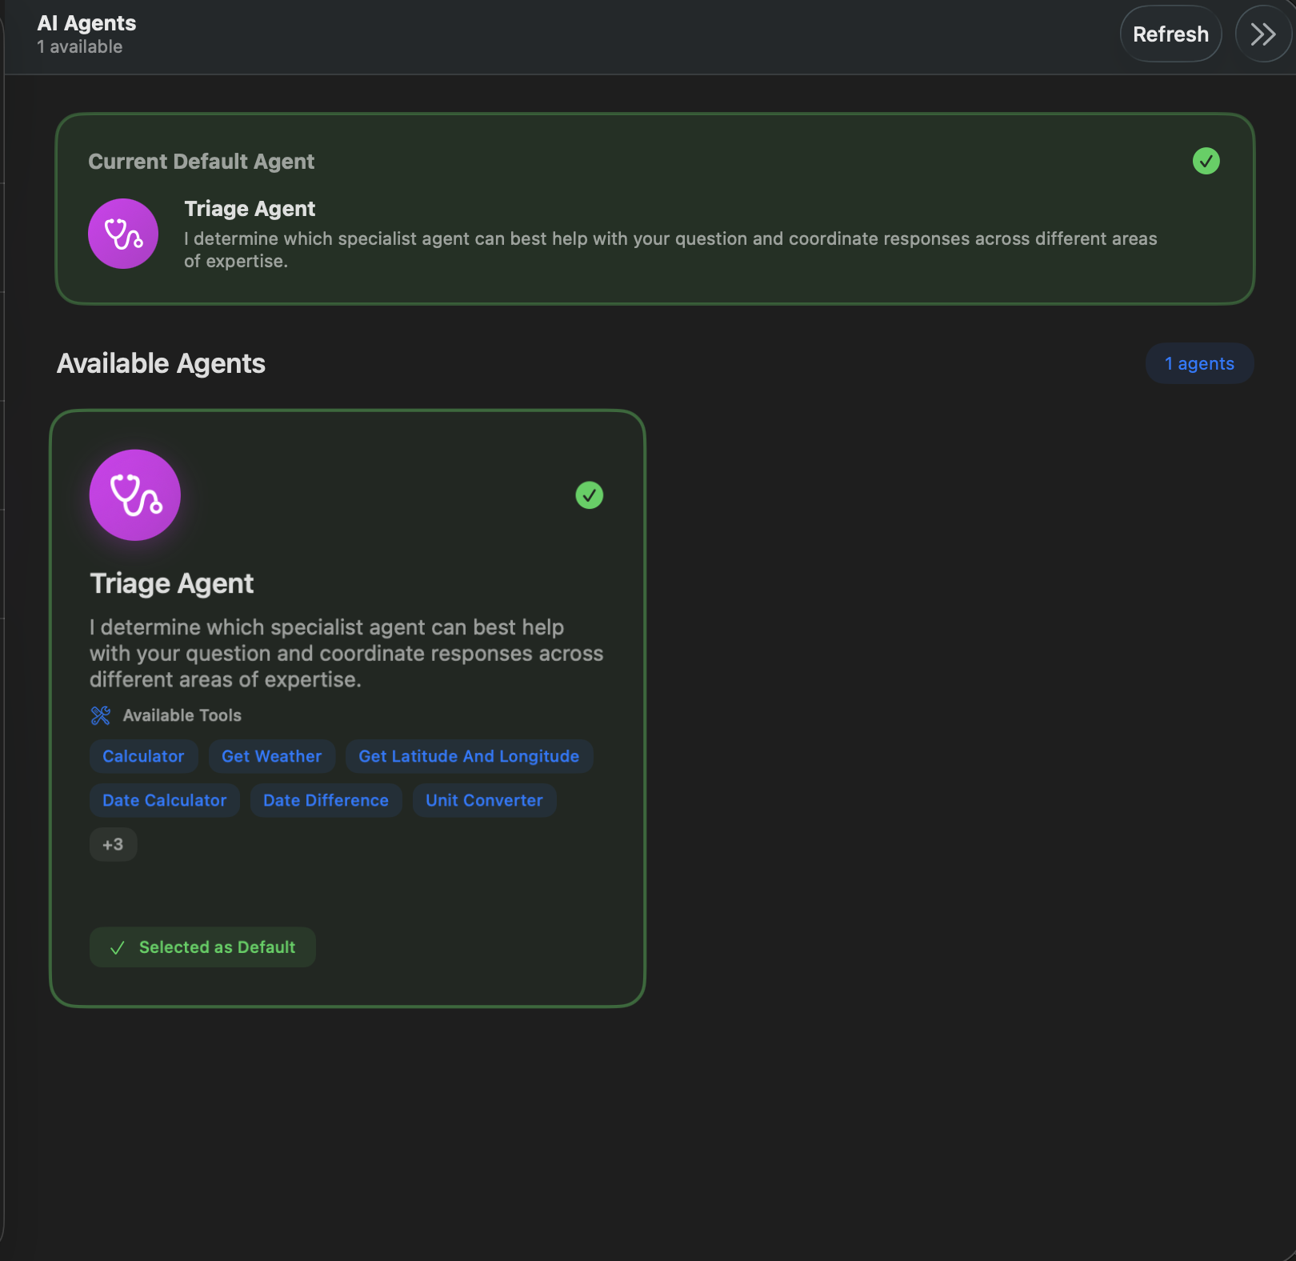Click the Triage Agent avatar in Available Agents
Viewport: 1296px width, 1261px height.
[134, 494]
